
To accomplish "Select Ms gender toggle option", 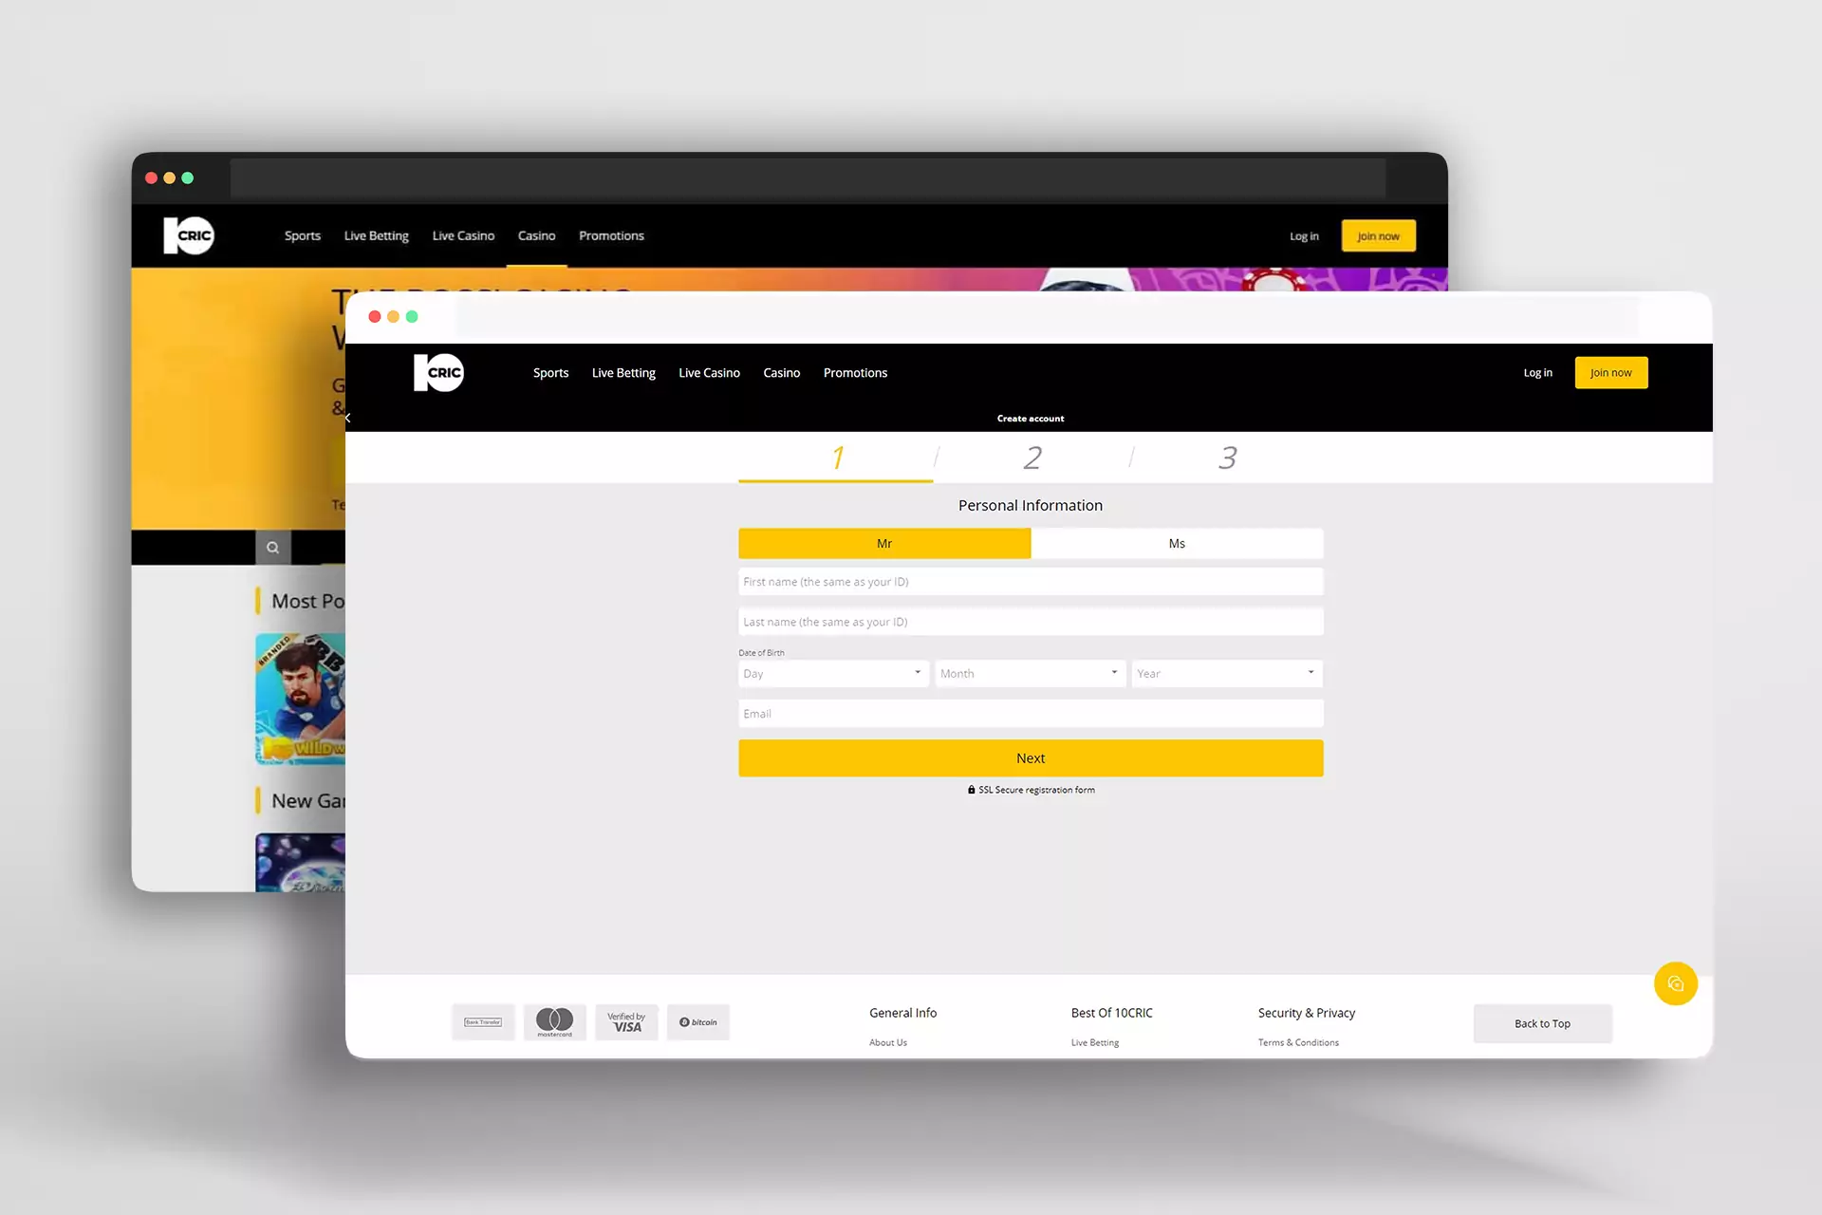I will tap(1177, 542).
